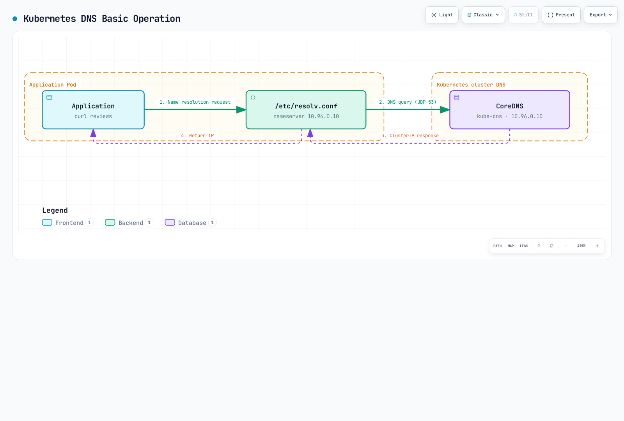Screen dimensions: 624x421
Task: Select the CoreDNS node
Action: click(x=510, y=110)
